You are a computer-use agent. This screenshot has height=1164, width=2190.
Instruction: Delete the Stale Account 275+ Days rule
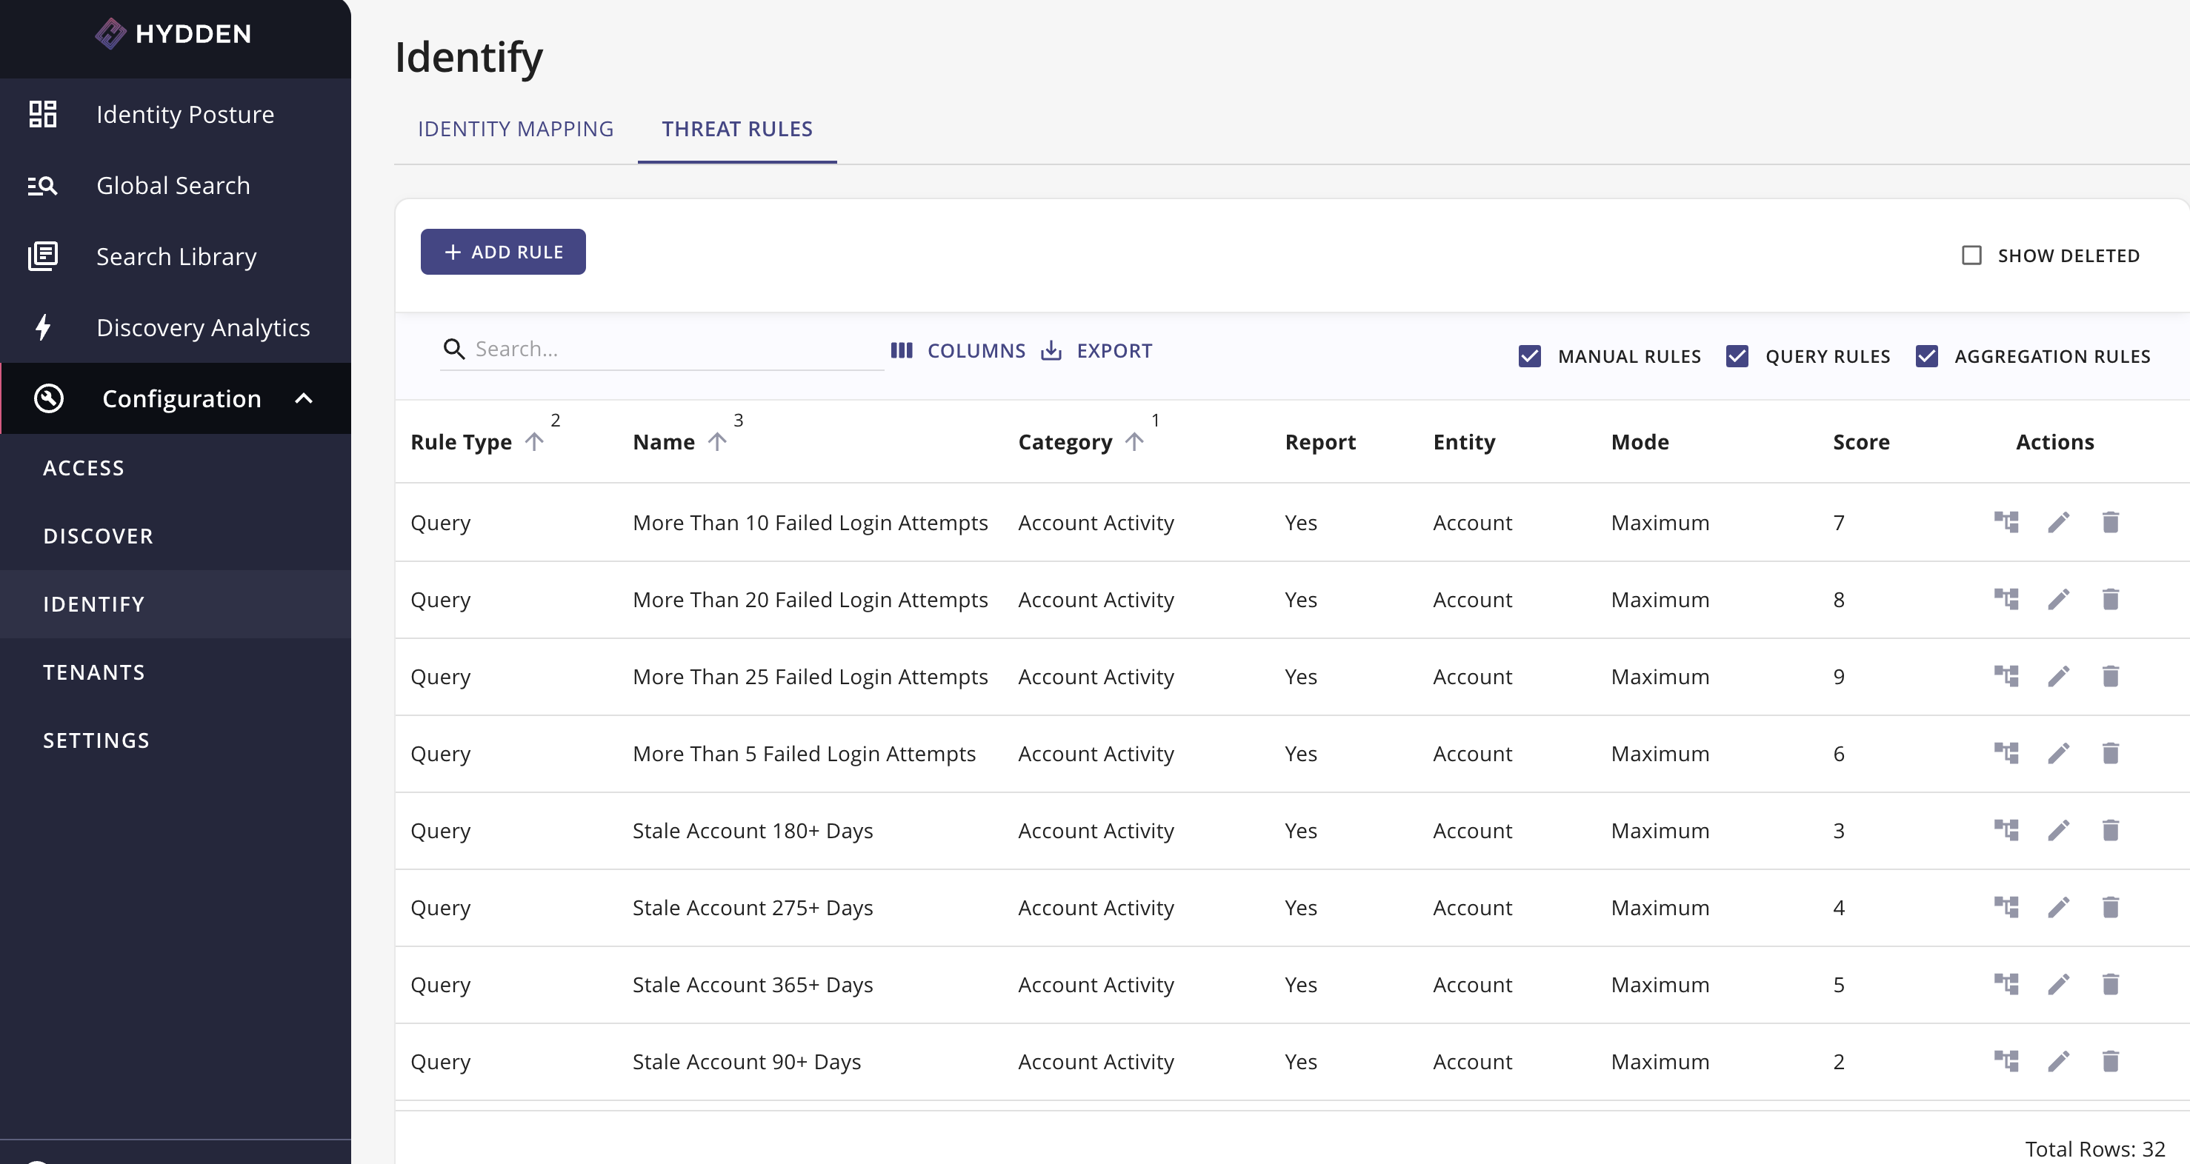[2110, 907]
